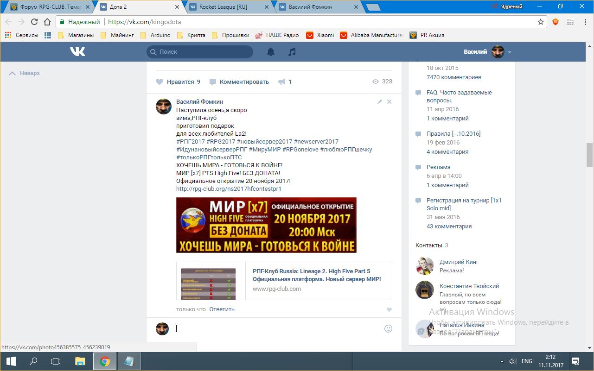
Task: Like the post via the Нравится heart
Action: click(160, 82)
